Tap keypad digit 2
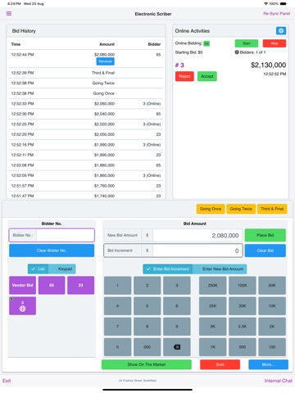295x393 pixels. (147, 286)
